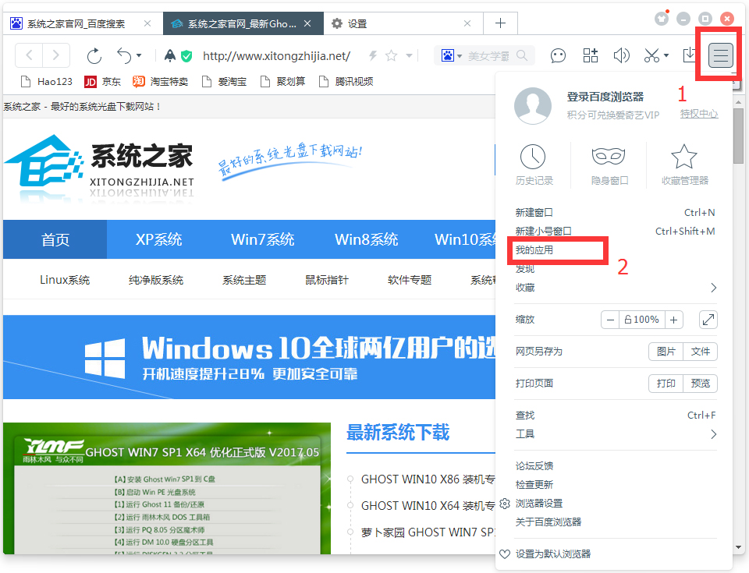Click the scissors screenshot tool icon
Viewport: 749px width, 573px height.
[651, 56]
